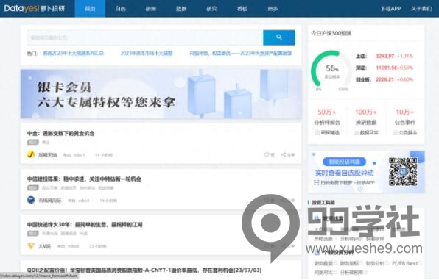Open hot topic on 2023年大类资产配置展望
This screenshot has width=439, height=280.
point(241,53)
